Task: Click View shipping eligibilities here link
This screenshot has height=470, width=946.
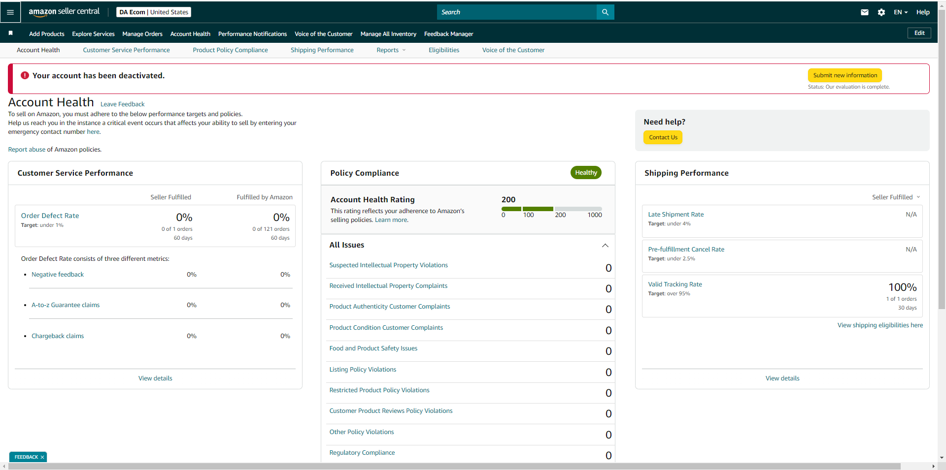Action: (880, 325)
